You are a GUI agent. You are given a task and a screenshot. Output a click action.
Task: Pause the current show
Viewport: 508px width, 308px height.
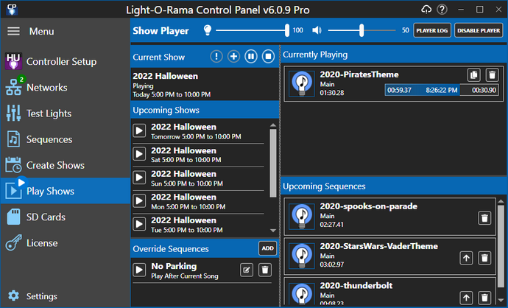coord(251,57)
